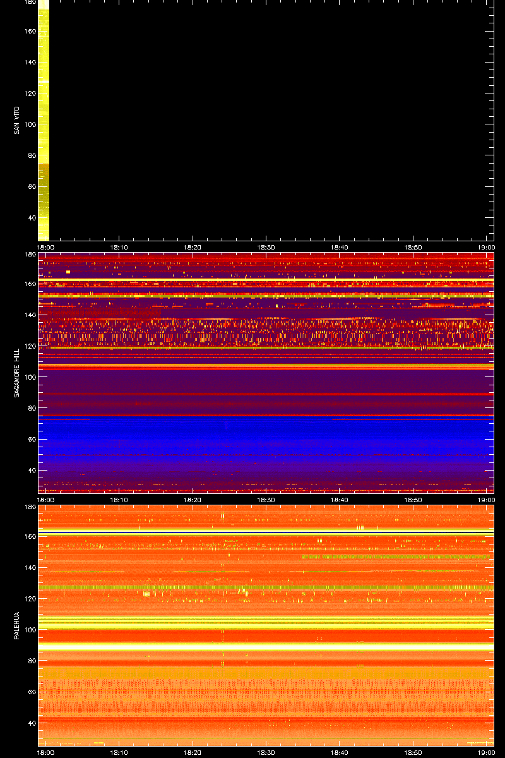Viewport: 505px width, 758px height.
Task: Click 18:50 label under Sagamore Hill plot
Action: pos(412,500)
